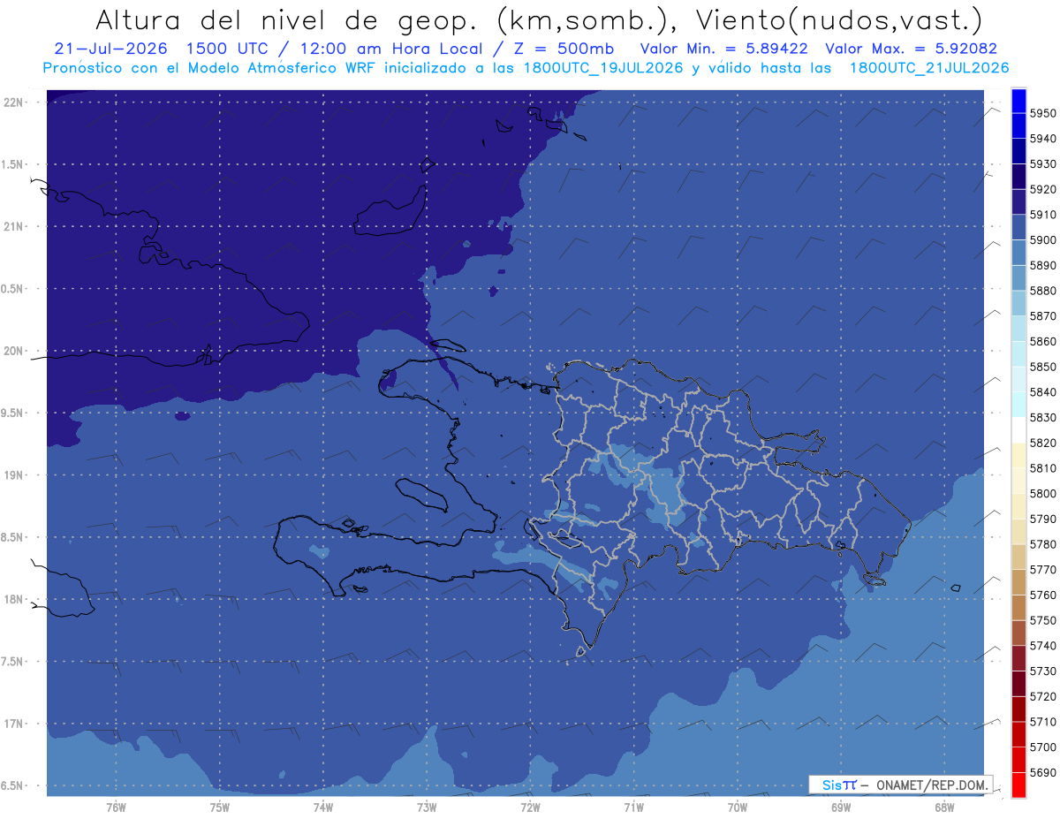Click the '76W' longitude axis label
The width and height of the screenshot is (1060, 819).
[x=116, y=808]
